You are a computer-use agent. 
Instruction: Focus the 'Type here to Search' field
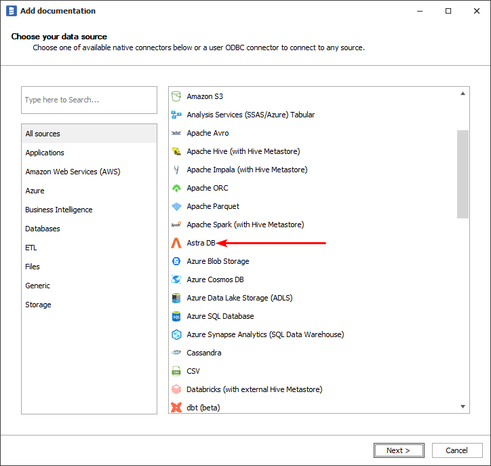(89, 100)
